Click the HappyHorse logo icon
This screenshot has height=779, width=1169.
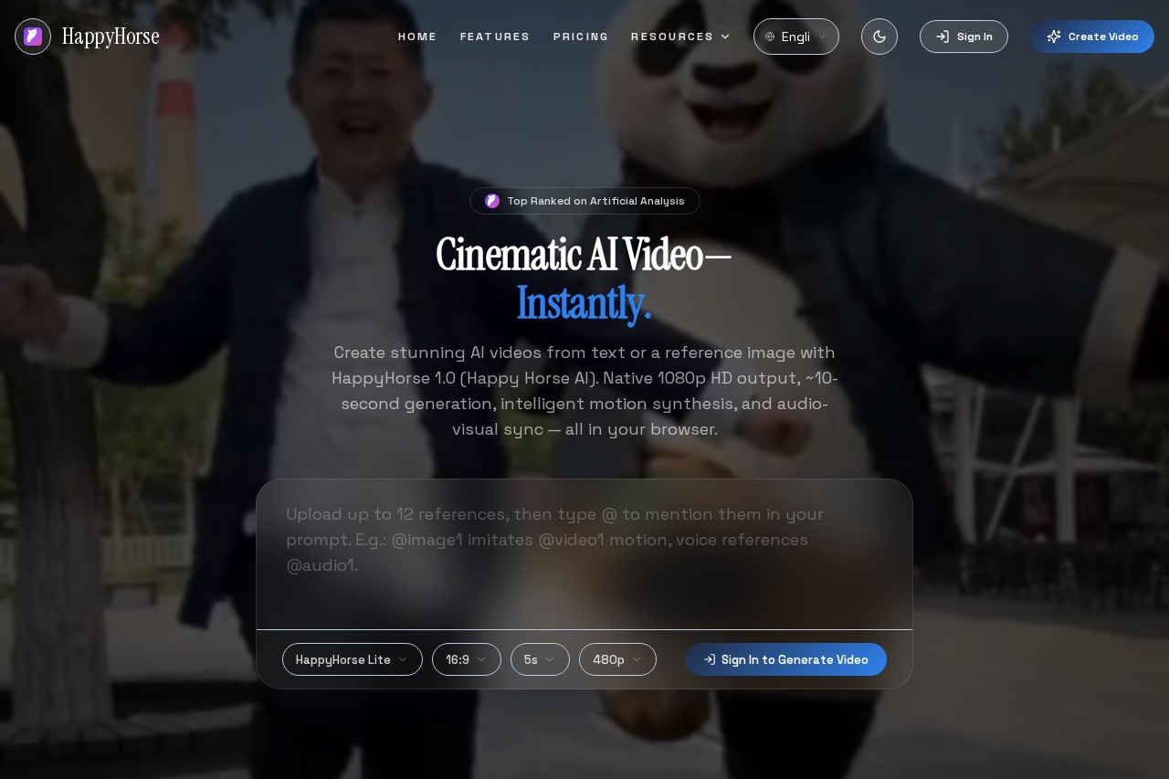coord(33,37)
